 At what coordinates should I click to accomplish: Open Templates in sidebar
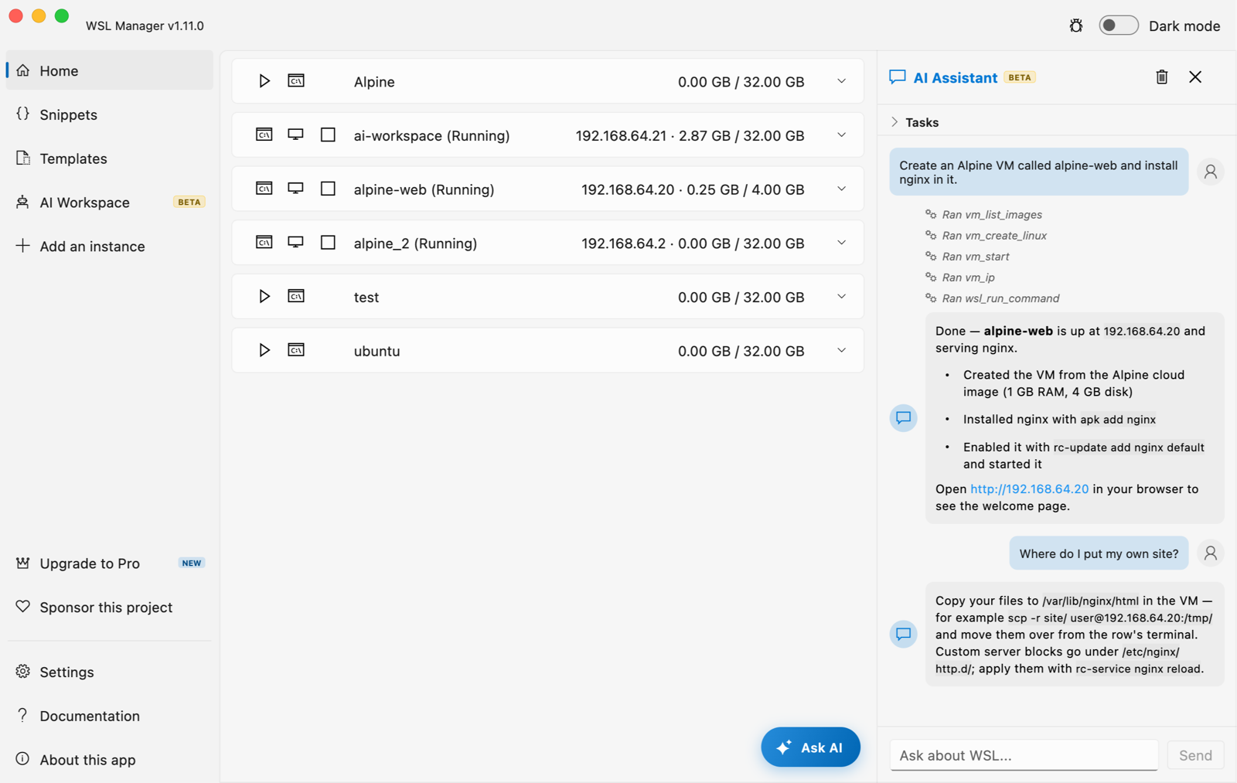tap(110, 158)
